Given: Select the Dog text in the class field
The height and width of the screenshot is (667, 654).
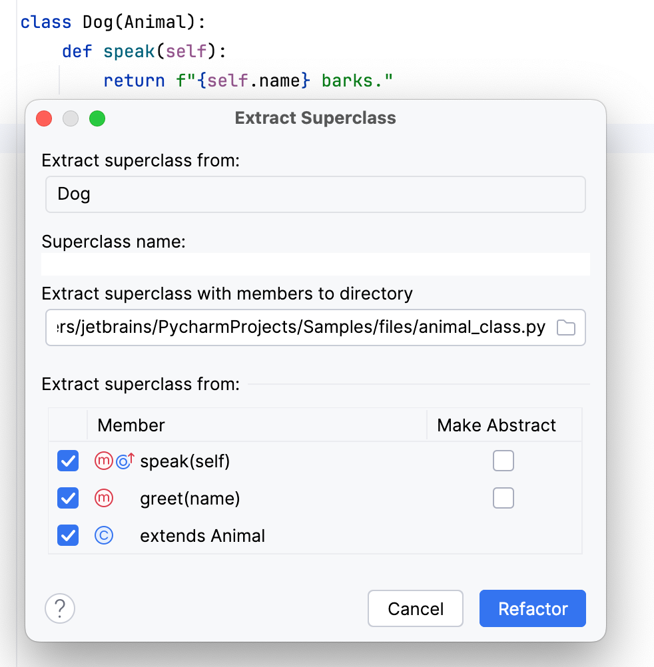Looking at the screenshot, I should [x=75, y=194].
